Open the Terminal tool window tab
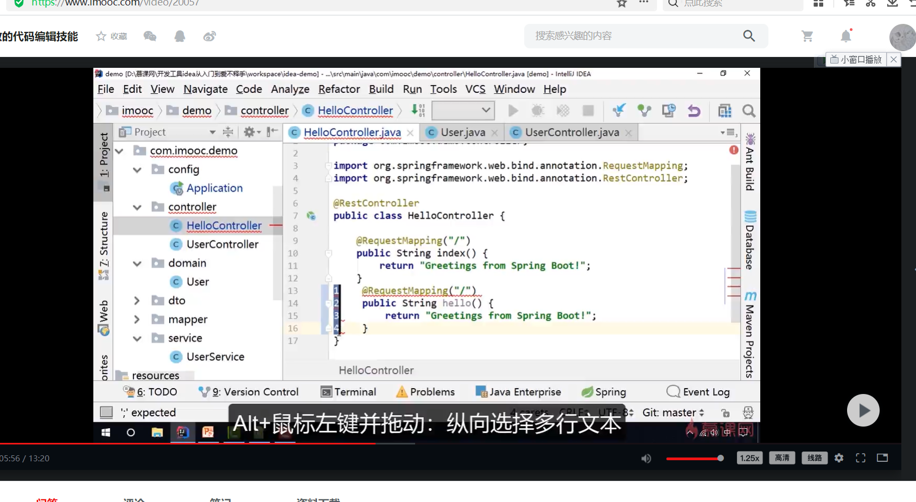The image size is (916, 502). (x=348, y=392)
